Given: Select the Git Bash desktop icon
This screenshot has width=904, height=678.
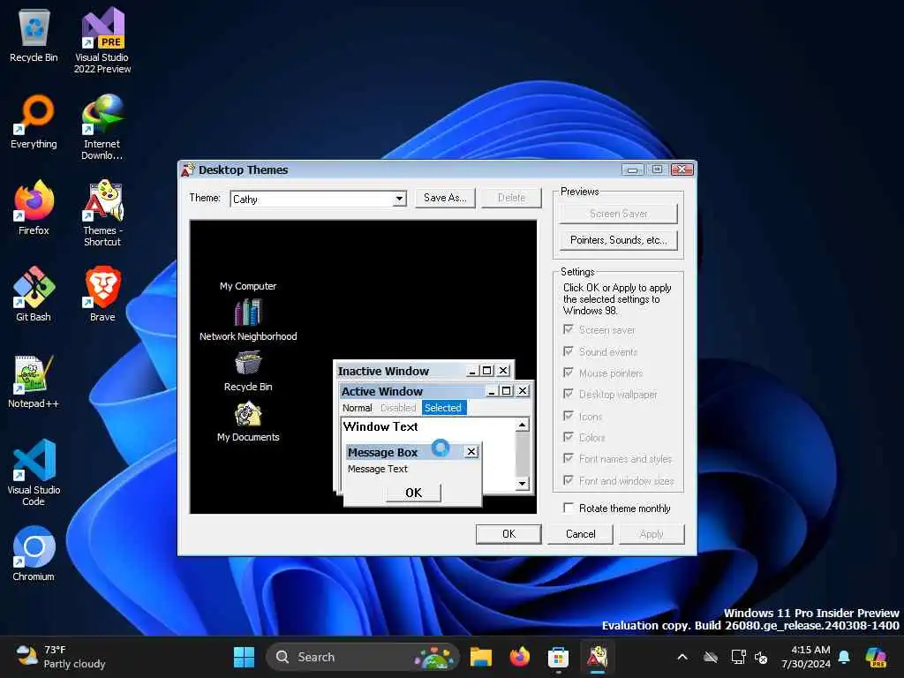Looking at the screenshot, I should [34, 295].
